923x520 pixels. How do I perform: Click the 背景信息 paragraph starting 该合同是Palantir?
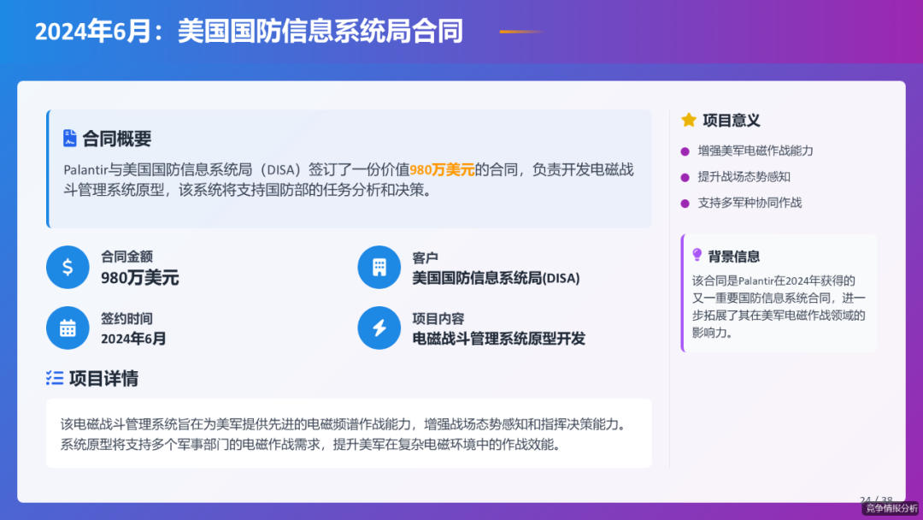coord(779,306)
